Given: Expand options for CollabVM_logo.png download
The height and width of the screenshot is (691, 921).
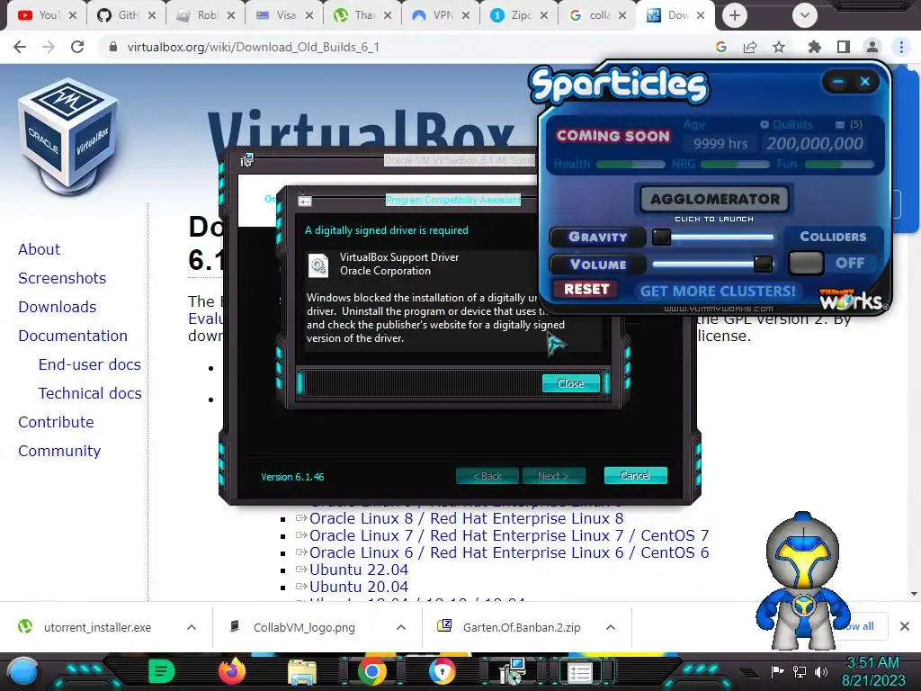Looking at the screenshot, I should [x=401, y=627].
